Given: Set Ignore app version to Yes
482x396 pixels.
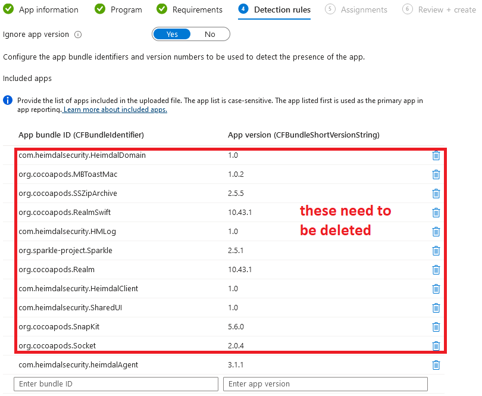Looking at the screenshot, I should pos(172,34).
